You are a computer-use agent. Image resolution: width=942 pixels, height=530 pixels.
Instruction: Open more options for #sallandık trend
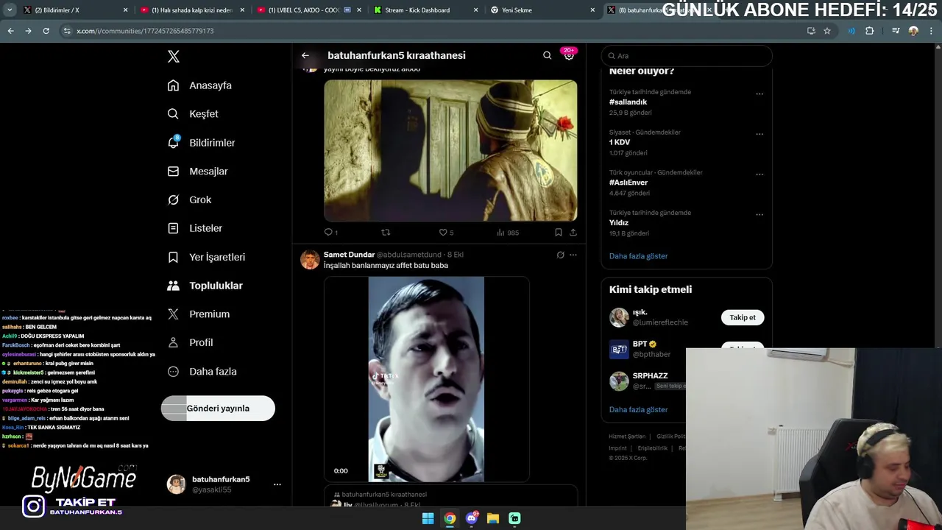(759, 93)
